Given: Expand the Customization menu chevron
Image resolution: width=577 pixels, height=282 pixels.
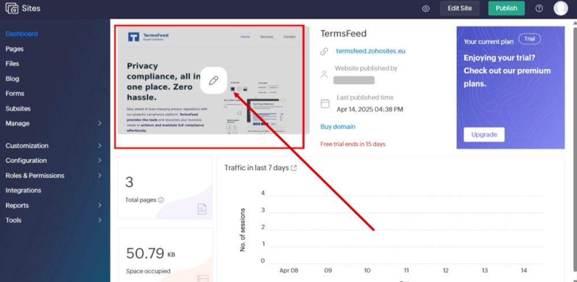Looking at the screenshot, I should (x=100, y=145).
